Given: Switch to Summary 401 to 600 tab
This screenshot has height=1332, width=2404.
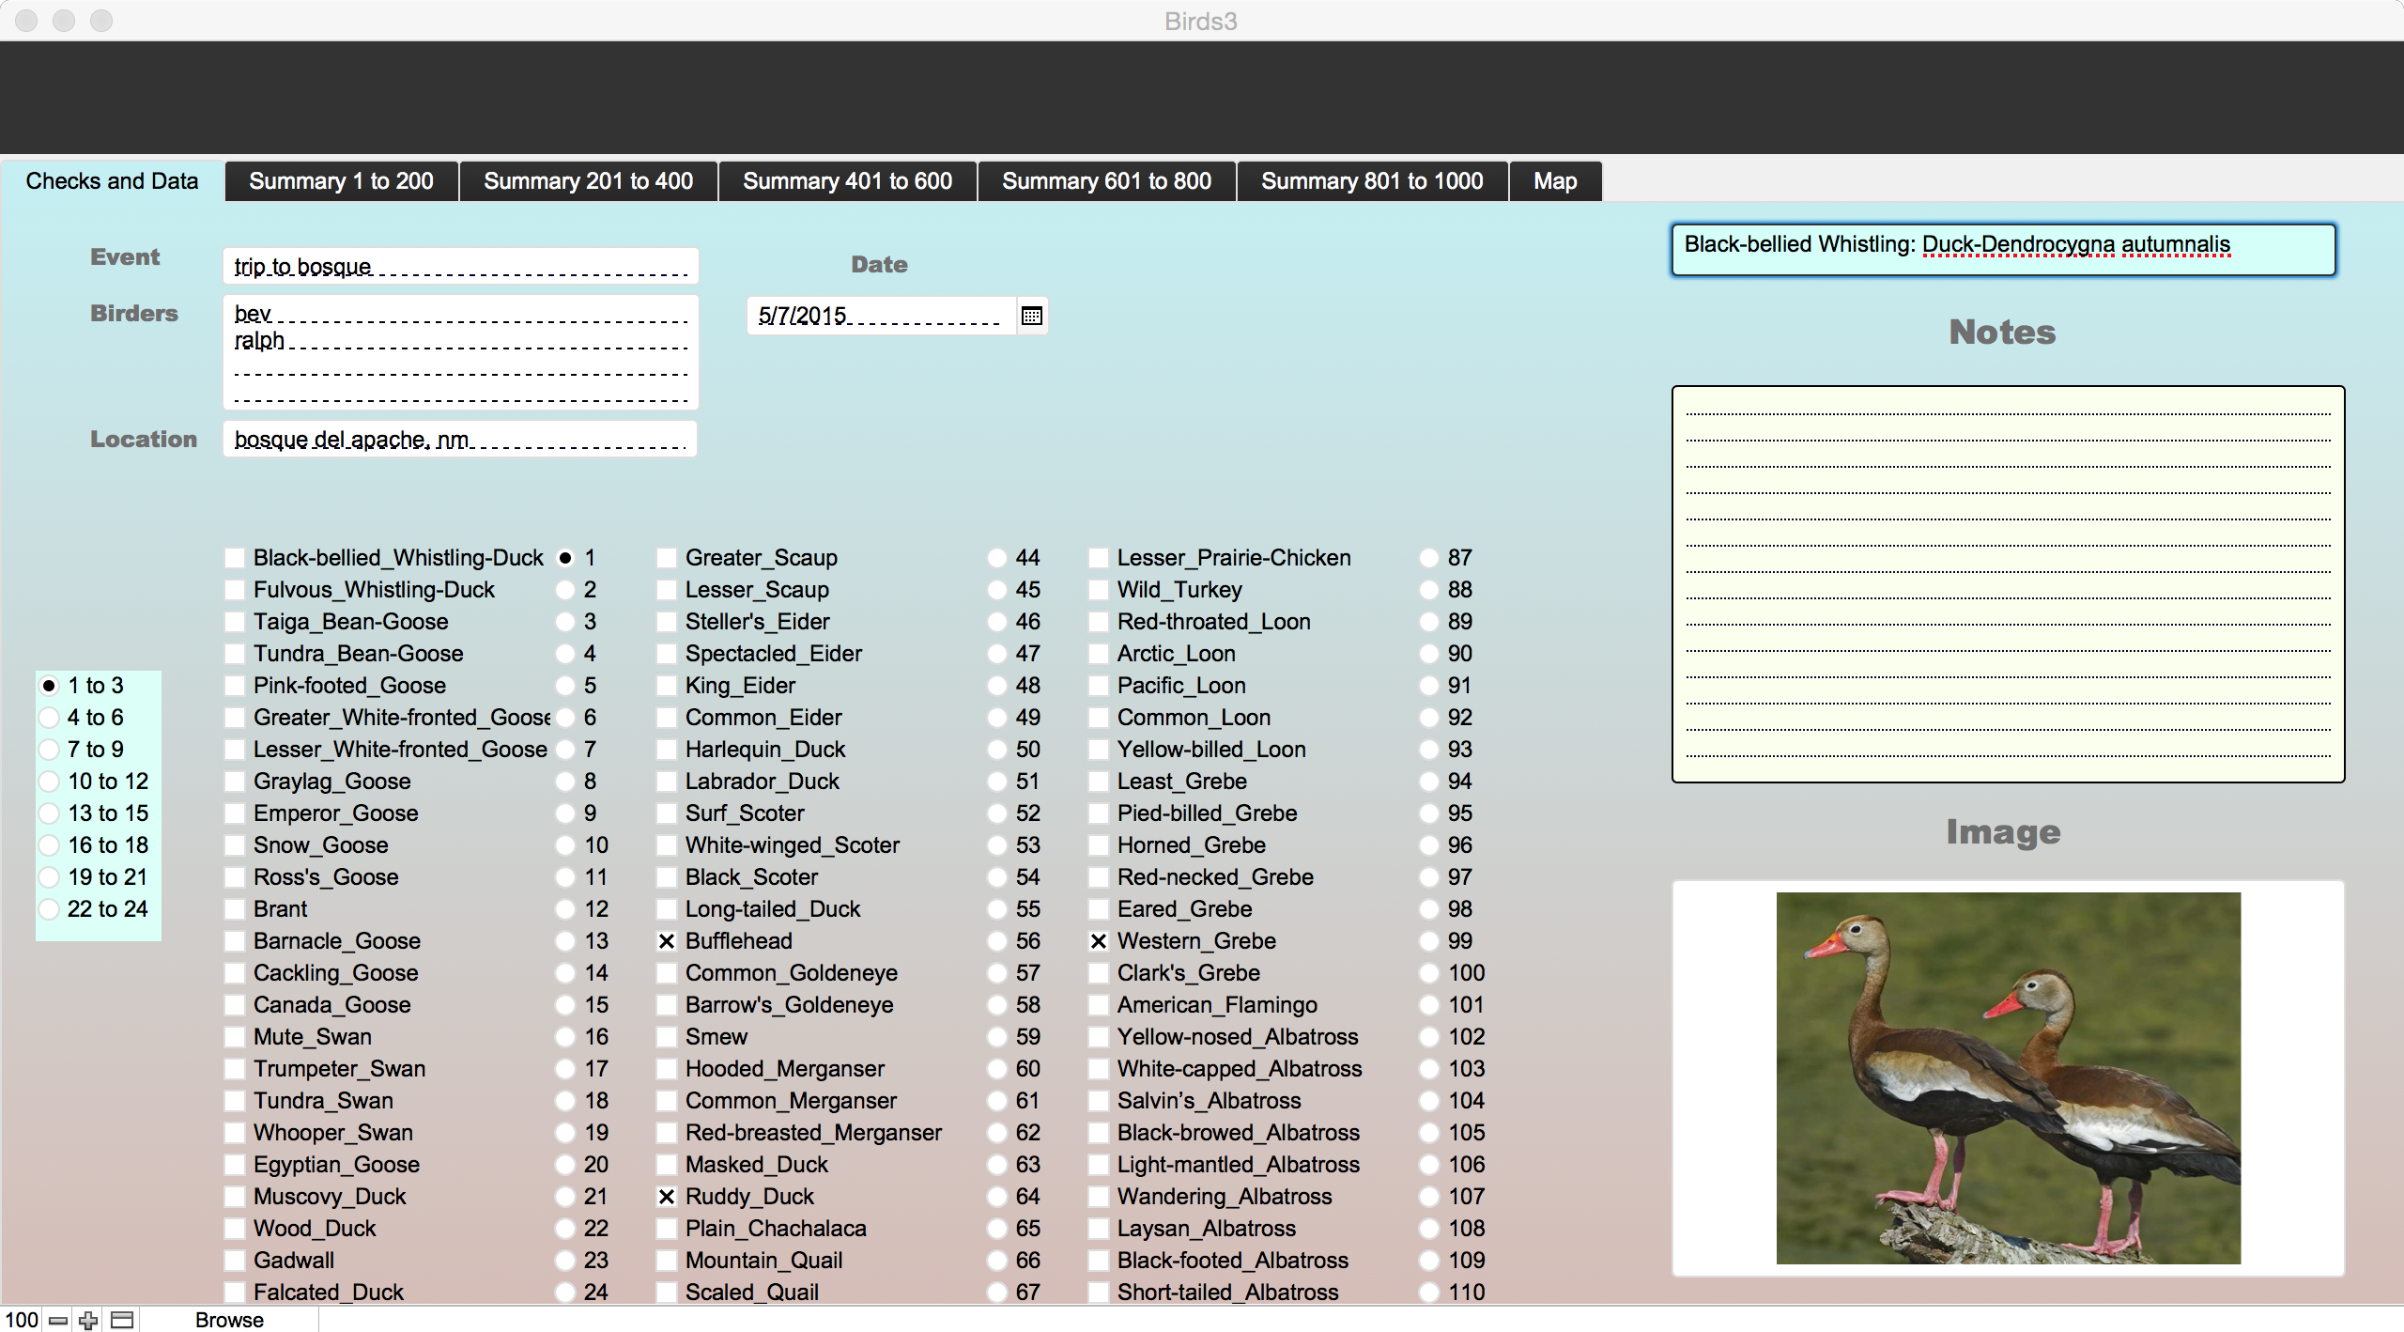Looking at the screenshot, I should 847,181.
